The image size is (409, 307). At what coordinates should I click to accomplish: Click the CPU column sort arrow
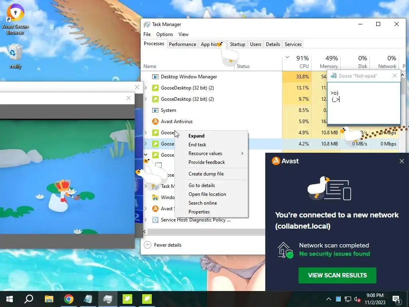coord(288,58)
